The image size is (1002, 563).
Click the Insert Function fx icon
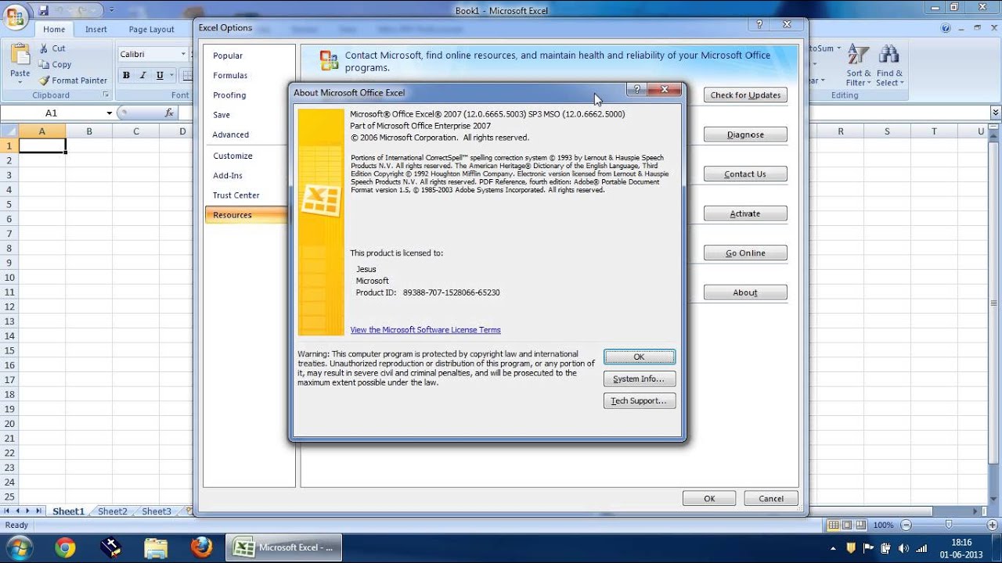[169, 113]
